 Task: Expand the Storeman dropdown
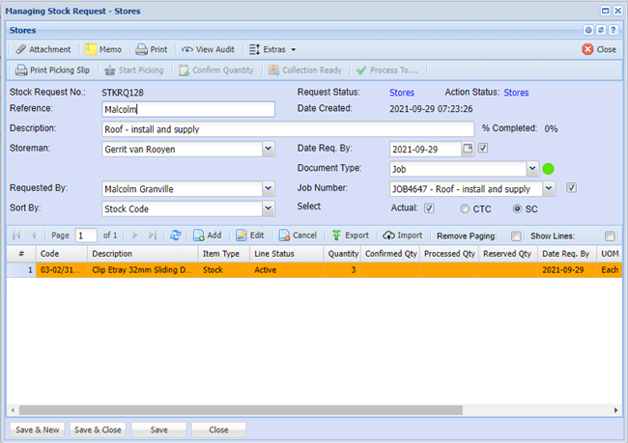(x=268, y=150)
